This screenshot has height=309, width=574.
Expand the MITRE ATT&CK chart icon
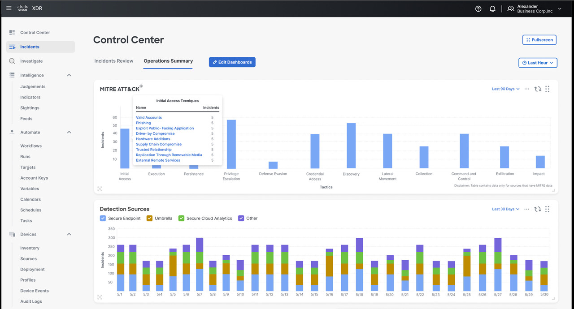(x=100, y=189)
